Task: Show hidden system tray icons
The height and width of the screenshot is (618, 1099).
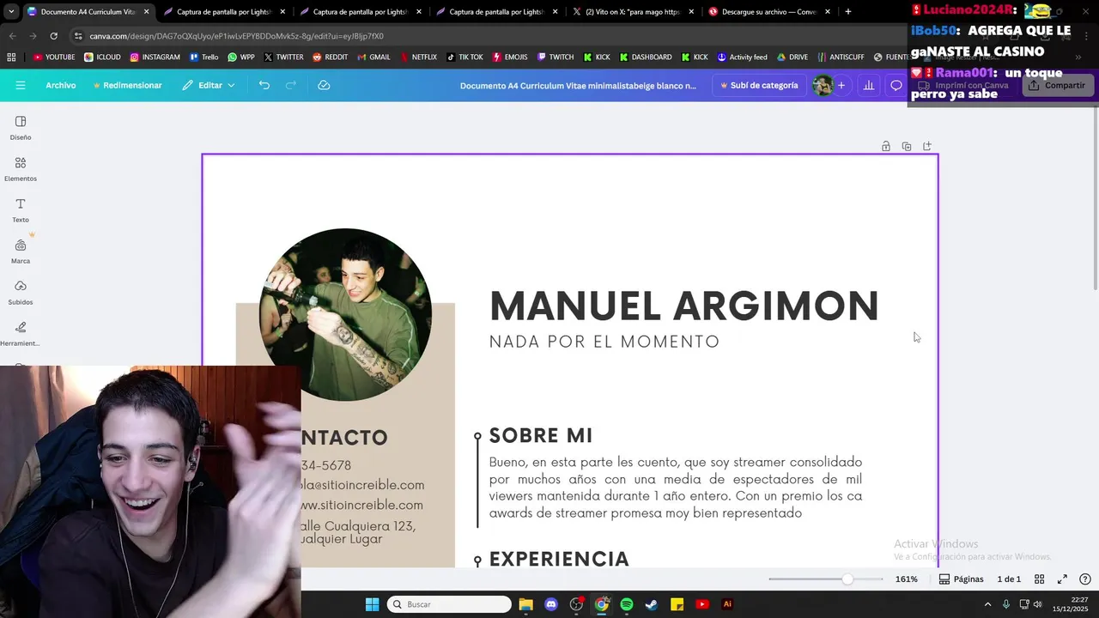Action: tap(988, 604)
